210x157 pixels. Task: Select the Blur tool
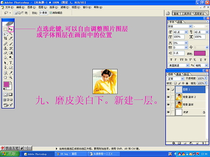pyautogui.click(x=5, y=57)
